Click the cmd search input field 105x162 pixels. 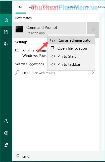click(x=59, y=156)
